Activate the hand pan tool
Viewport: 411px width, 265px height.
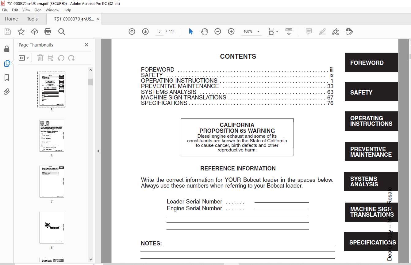pos(204,32)
